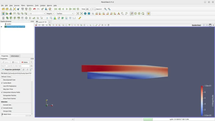Click the Edit Color Map icon
Viewport: 215px width, 121px height.
click(x=7, y=13)
